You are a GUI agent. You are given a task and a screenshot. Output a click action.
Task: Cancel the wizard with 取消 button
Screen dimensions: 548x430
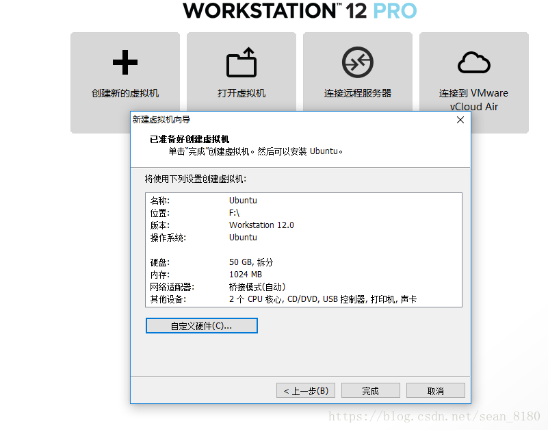point(436,390)
